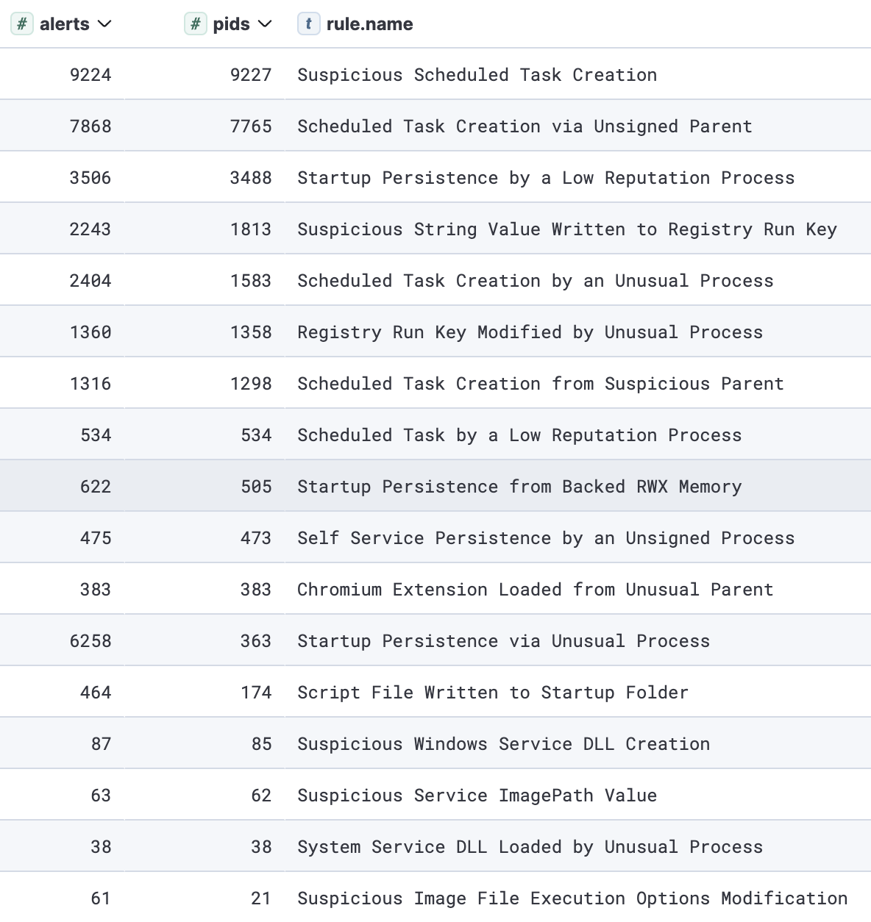
Task: Click the 9227 pids value cell
Action: coord(251,75)
